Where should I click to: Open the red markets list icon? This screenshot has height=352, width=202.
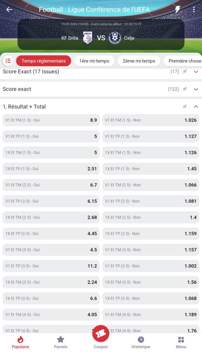coord(8,61)
